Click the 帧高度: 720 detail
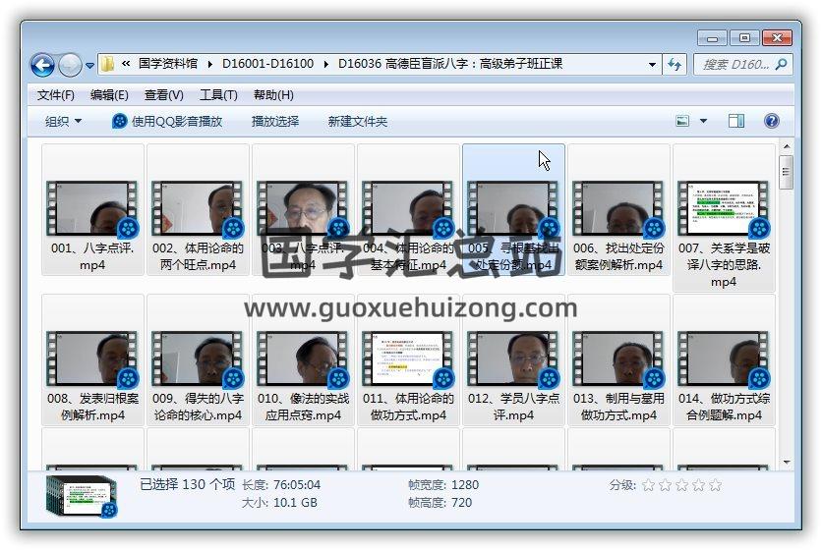Viewport: 822px width, 550px height. pyautogui.click(x=440, y=503)
